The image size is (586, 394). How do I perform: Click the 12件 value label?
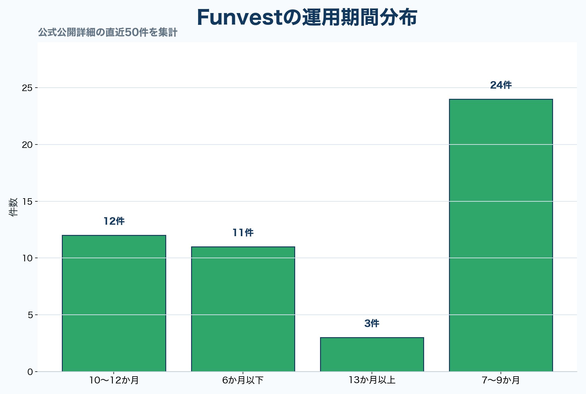point(114,221)
